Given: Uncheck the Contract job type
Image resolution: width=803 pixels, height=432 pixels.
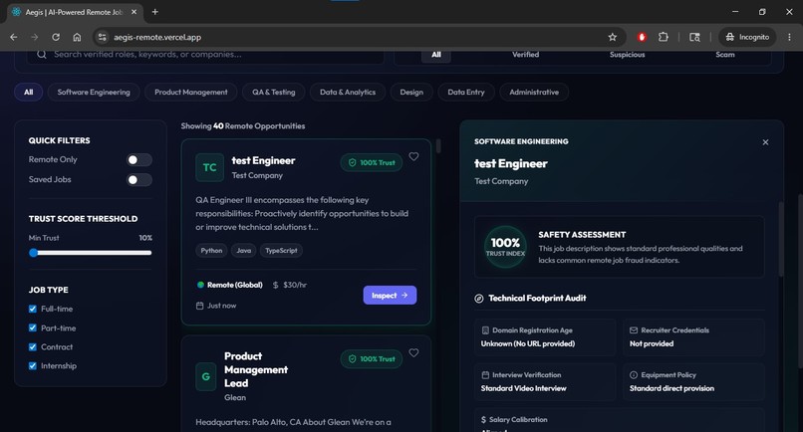Looking at the screenshot, I should click(33, 346).
